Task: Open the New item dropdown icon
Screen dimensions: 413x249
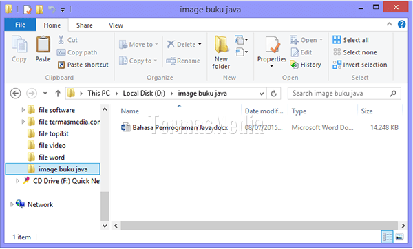Action: click(x=242, y=40)
